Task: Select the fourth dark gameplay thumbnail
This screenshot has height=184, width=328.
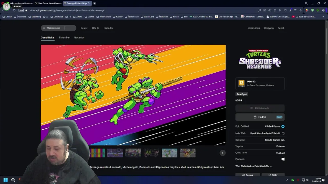Action: click(151, 153)
